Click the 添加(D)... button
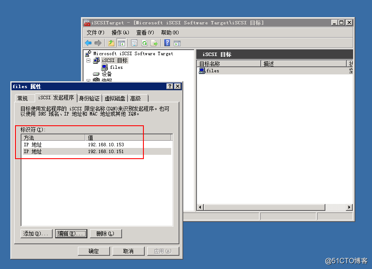372x269 pixels. point(36,234)
